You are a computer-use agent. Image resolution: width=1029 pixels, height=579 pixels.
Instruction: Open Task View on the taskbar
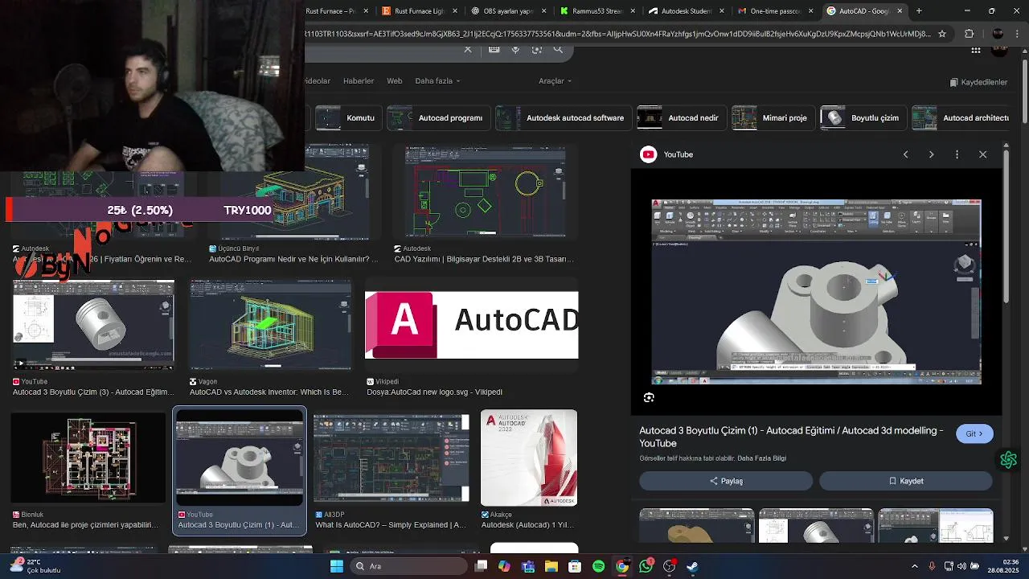(481, 566)
